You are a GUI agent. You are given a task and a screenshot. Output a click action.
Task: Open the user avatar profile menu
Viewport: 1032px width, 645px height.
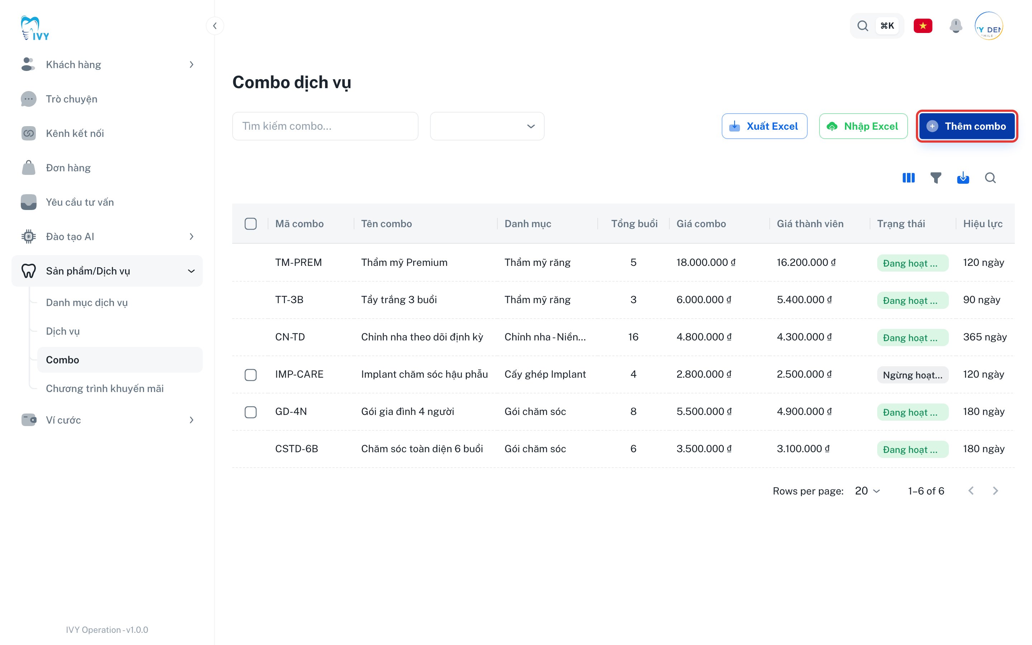[989, 25]
